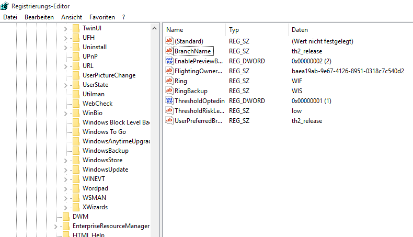Select the BranchName value name
This screenshot has width=413, height=237.
tap(193, 51)
